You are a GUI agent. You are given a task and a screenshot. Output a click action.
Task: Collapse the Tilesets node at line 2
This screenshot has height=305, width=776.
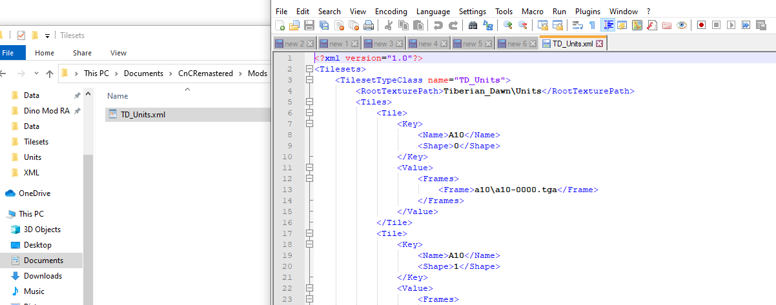click(309, 69)
